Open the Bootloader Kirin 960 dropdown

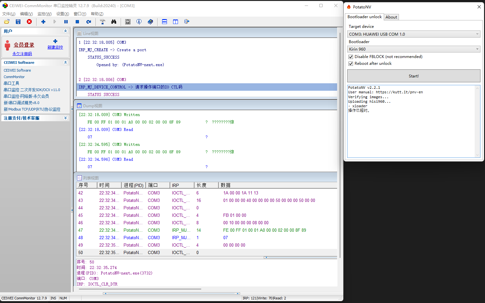click(413, 49)
